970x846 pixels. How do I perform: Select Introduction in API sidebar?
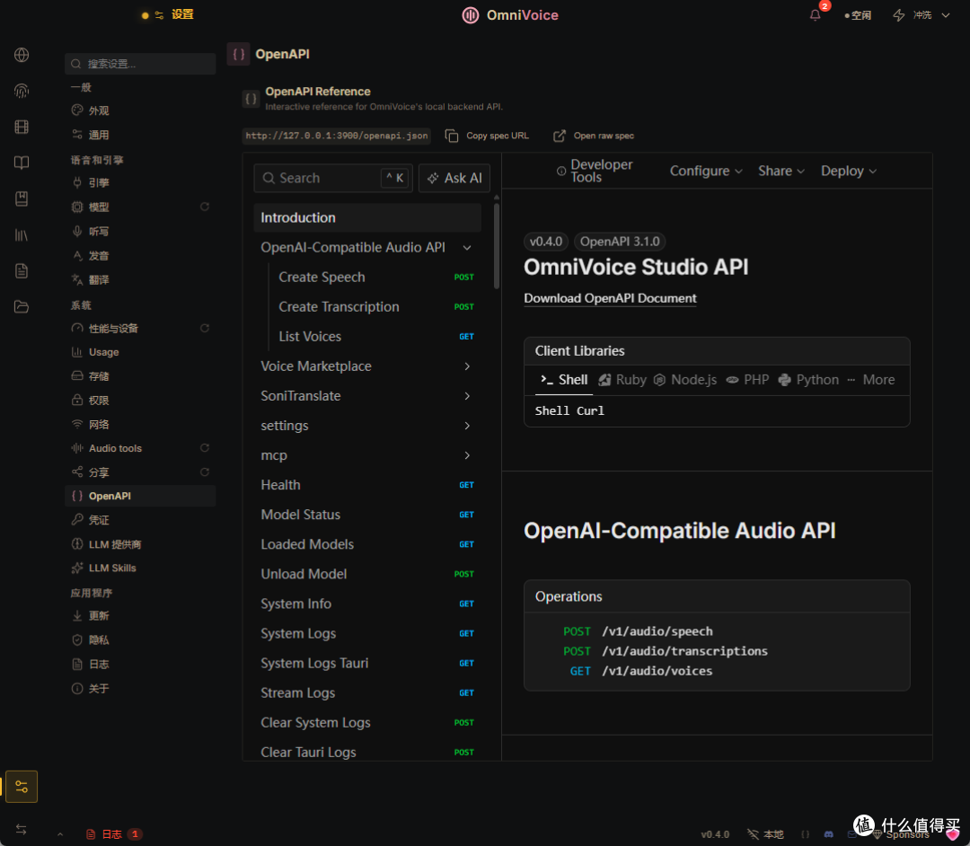pyautogui.click(x=367, y=217)
